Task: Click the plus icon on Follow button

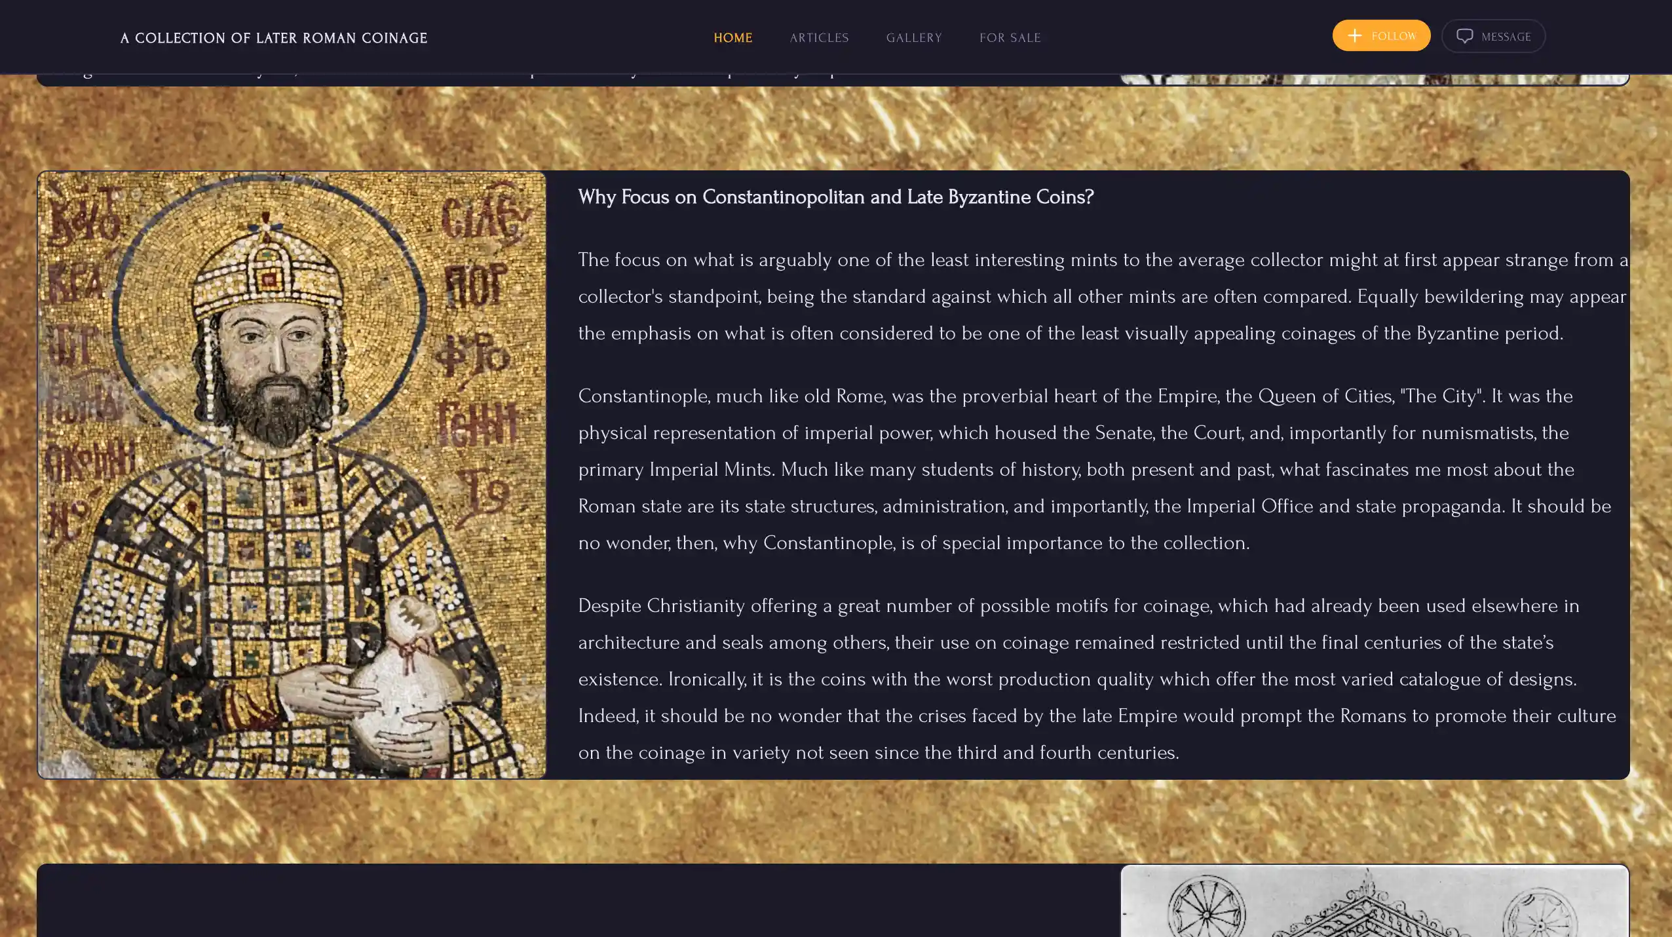Action: click(x=1354, y=36)
